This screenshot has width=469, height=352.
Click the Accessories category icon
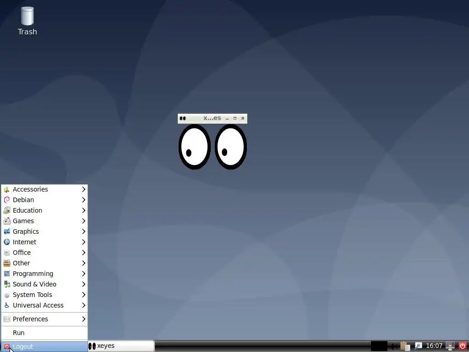point(6,189)
